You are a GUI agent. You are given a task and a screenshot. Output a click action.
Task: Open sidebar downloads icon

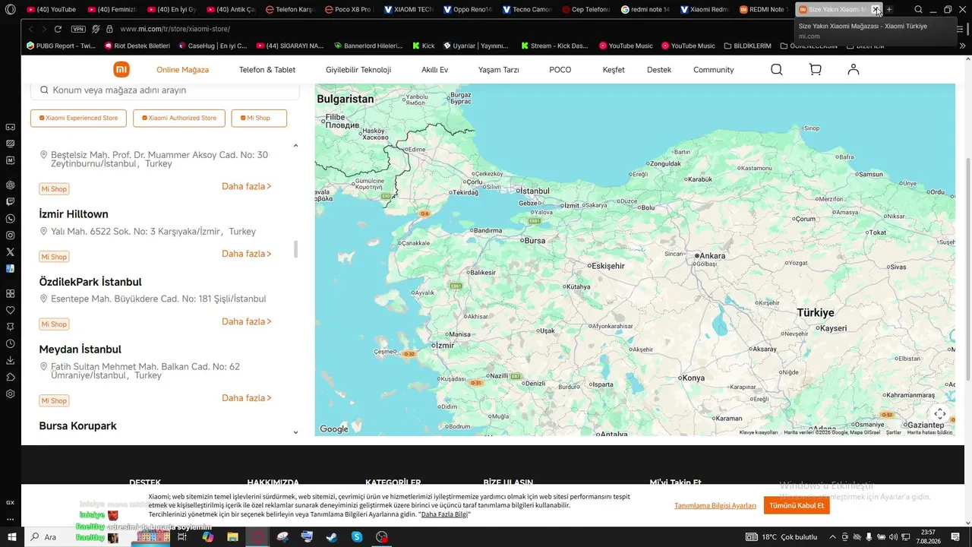click(10, 360)
